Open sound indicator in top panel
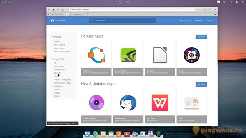This screenshot has width=246, height=138. coord(224,2)
